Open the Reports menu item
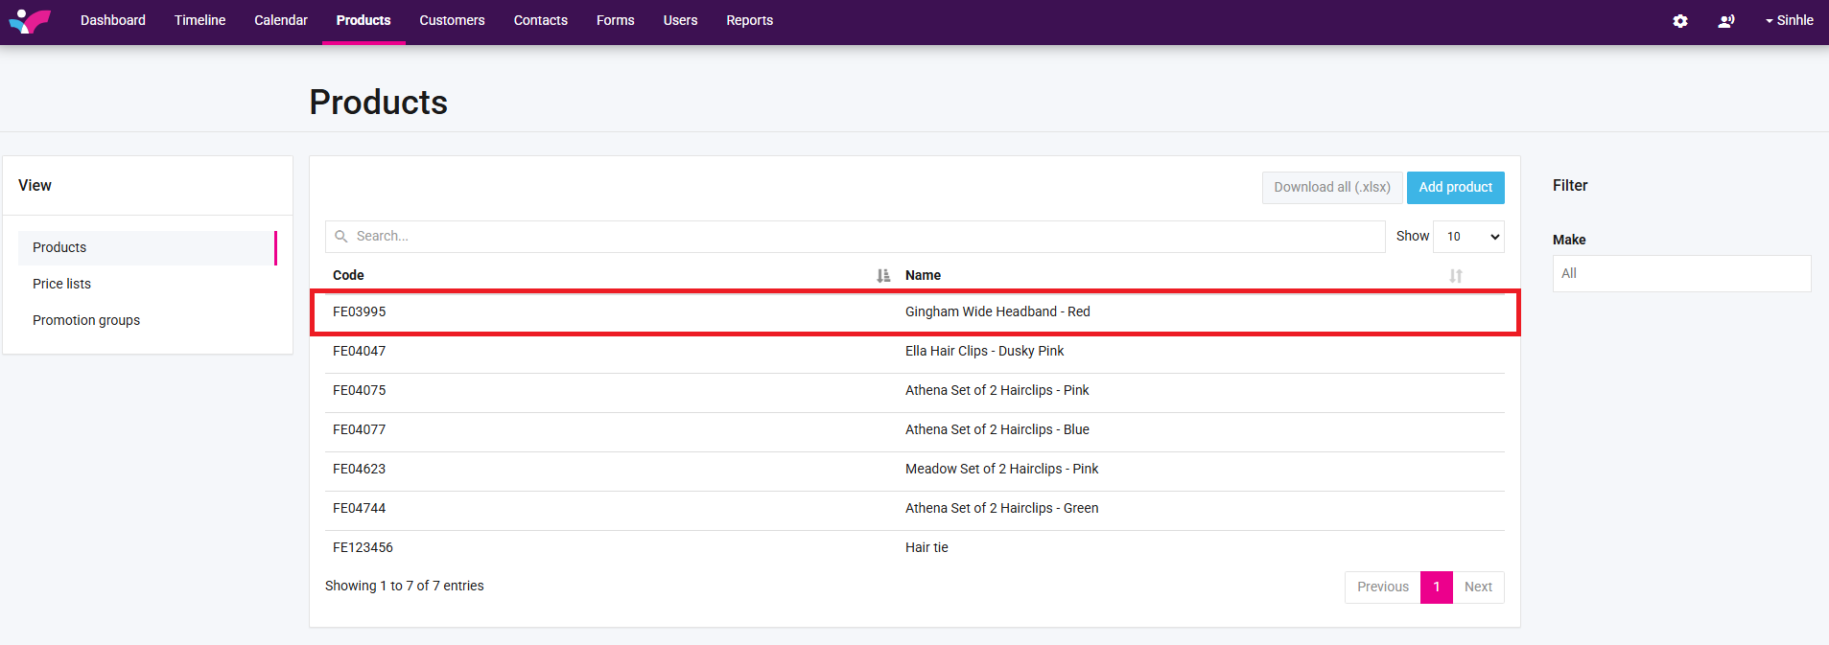1829x645 pixels. pos(749,20)
